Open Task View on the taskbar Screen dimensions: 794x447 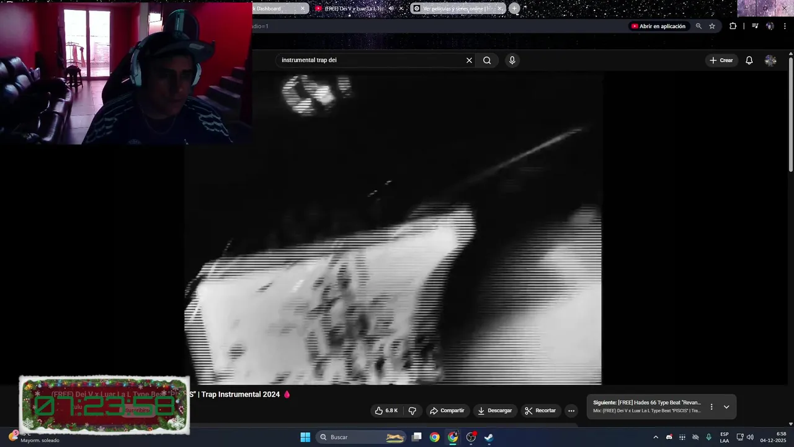(417, 437)
